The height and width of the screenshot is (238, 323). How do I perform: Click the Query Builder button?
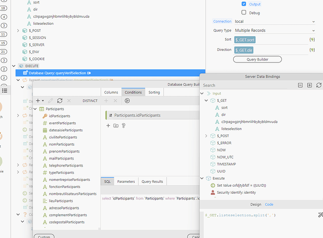(257, 59)
